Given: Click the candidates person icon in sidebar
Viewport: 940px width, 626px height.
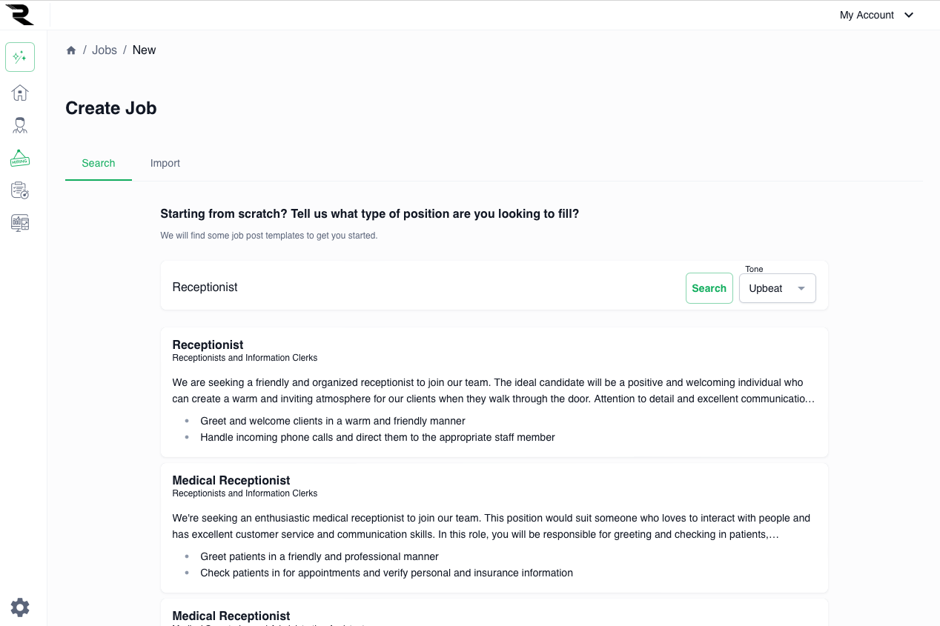Looking at the screenshot, I should [x=20, y=124].
